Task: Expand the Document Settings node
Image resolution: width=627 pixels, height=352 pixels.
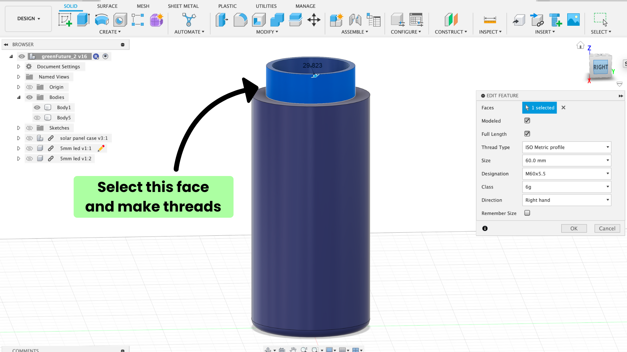Action: coord(19,66)
